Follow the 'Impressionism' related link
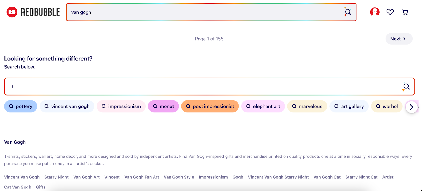This screenshot has width=422, height=191. [x=213, y=177]
